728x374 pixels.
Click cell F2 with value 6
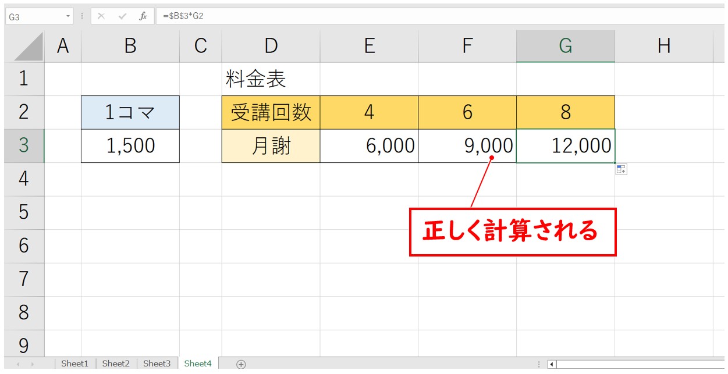pyautogui.click(x=467, y=112)
